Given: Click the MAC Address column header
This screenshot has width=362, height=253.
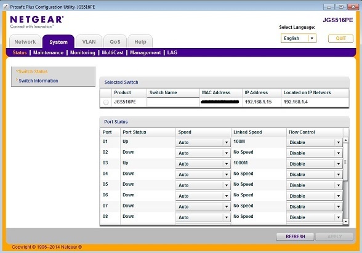Looking at the screenshot, I should (x=220, y=92).
